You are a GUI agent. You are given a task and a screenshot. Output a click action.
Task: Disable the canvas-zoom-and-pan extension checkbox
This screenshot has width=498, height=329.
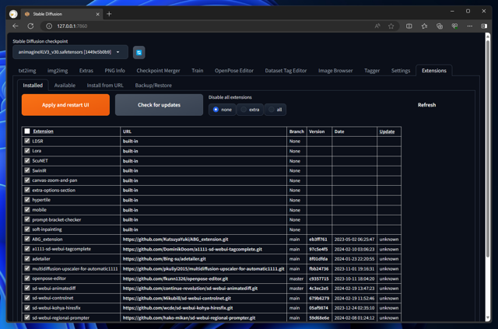pyautogui.click(x=27, y=180)
